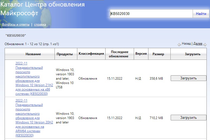Click the Обновления classification in the 21H2 row

pyautogui.click(x=88, y=78)
